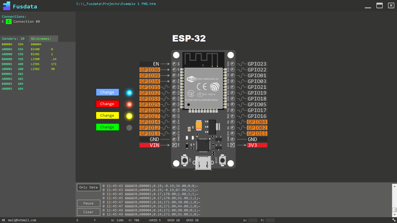Select Connection #0 in connections list
397x223 pixels.
[26, 21]
